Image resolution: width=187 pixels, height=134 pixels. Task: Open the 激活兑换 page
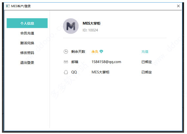coord(27,43)
